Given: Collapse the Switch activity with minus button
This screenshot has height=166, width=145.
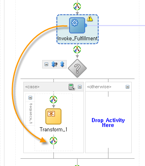Looking at the screenshot, I should pos(46,64).
